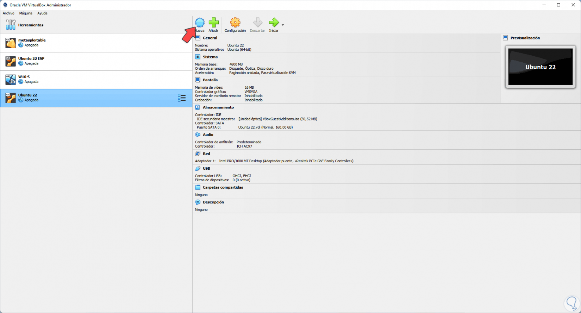Open the Máquina menu
This screenshot has width=581, height=313.
(x=26, y=13)
